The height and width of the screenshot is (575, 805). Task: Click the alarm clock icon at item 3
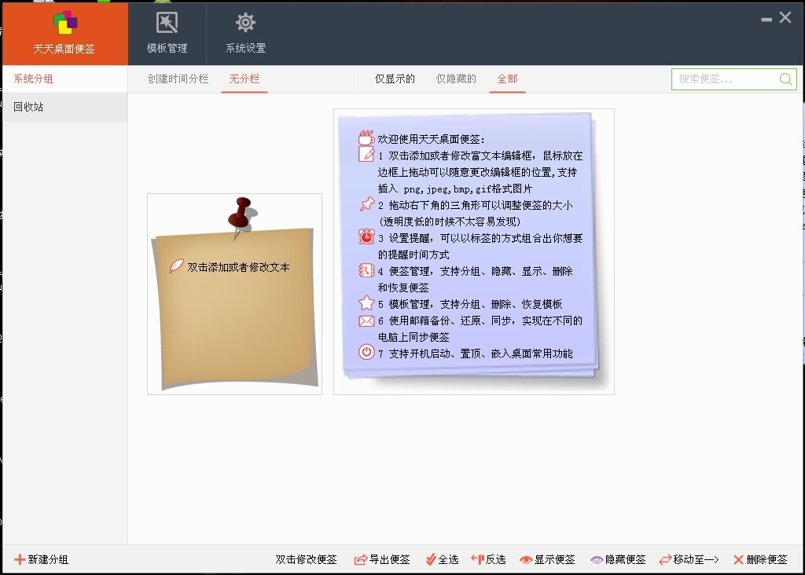click(366, 236)
